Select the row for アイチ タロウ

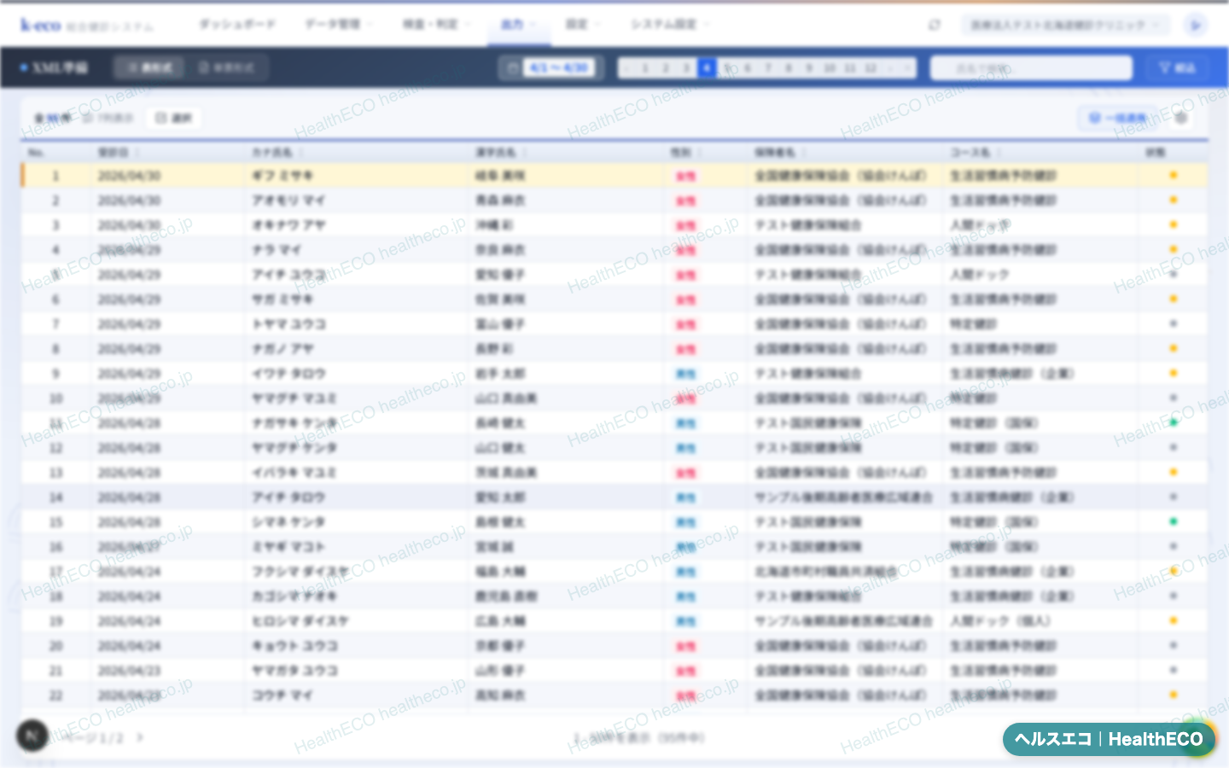click(x=614, y=497)
